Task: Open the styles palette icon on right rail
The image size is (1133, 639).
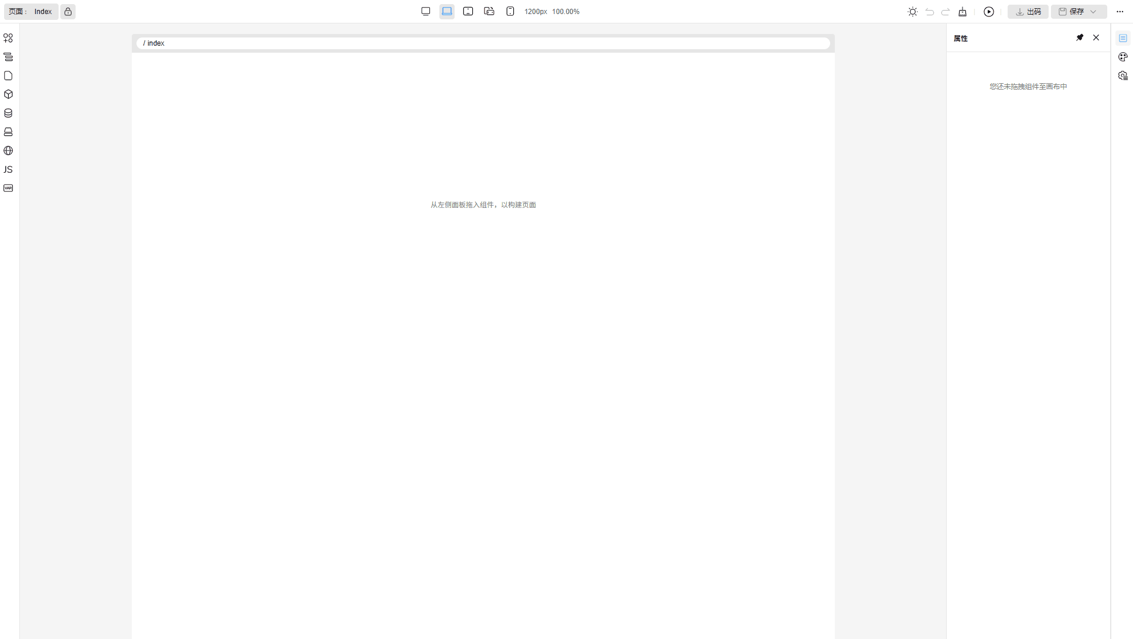Action: pos(1122,57)
